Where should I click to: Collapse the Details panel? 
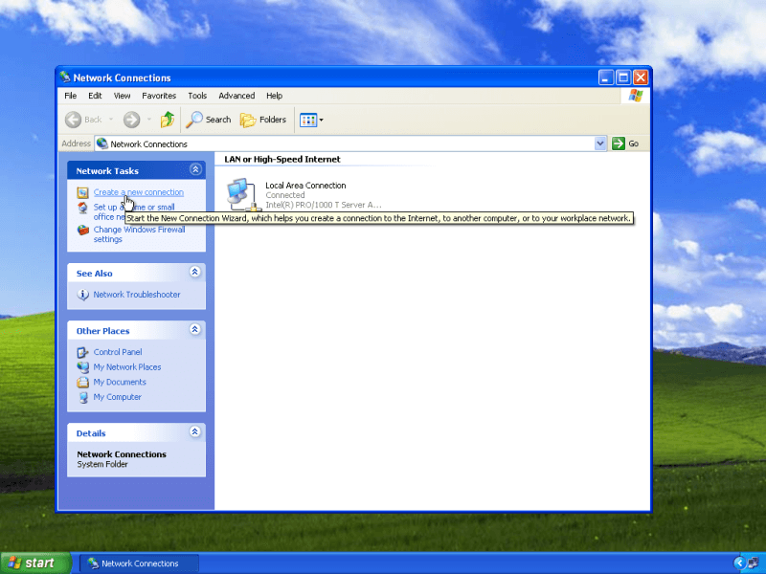click(x=195, y=432)
